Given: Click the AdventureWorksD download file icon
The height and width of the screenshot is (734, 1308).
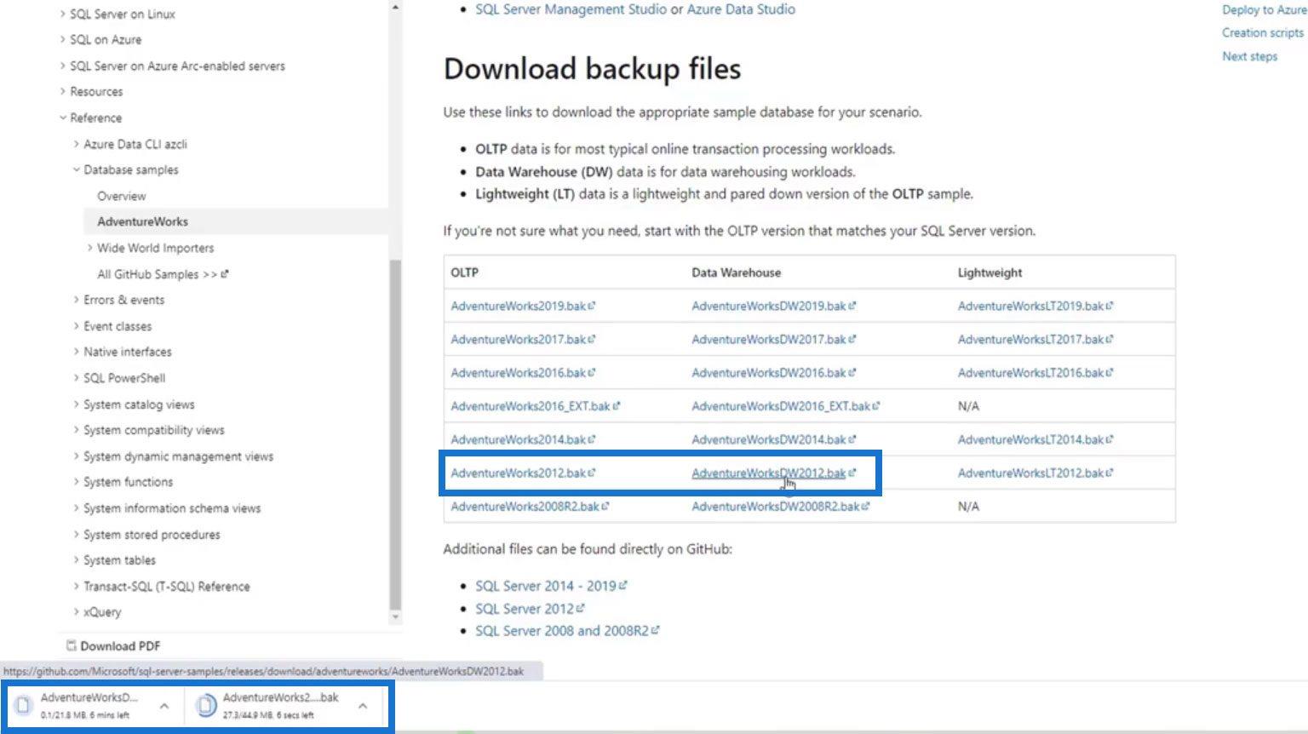Looking at the screenshot, I should pyautogui.click(x=24, y=705).
